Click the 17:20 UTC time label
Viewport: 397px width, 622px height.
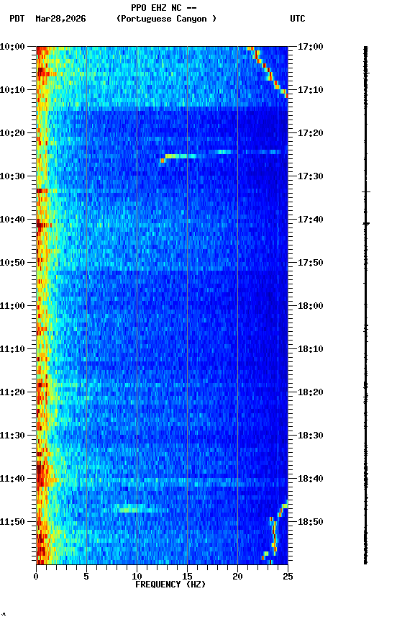tap(311, 133)
